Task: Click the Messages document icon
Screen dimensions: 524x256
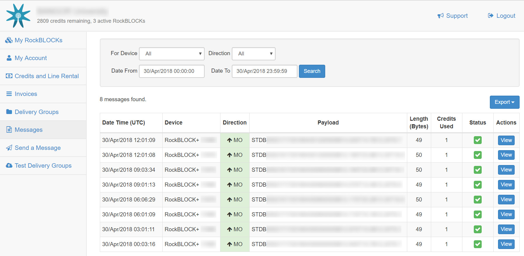Action: coord(9,129)
